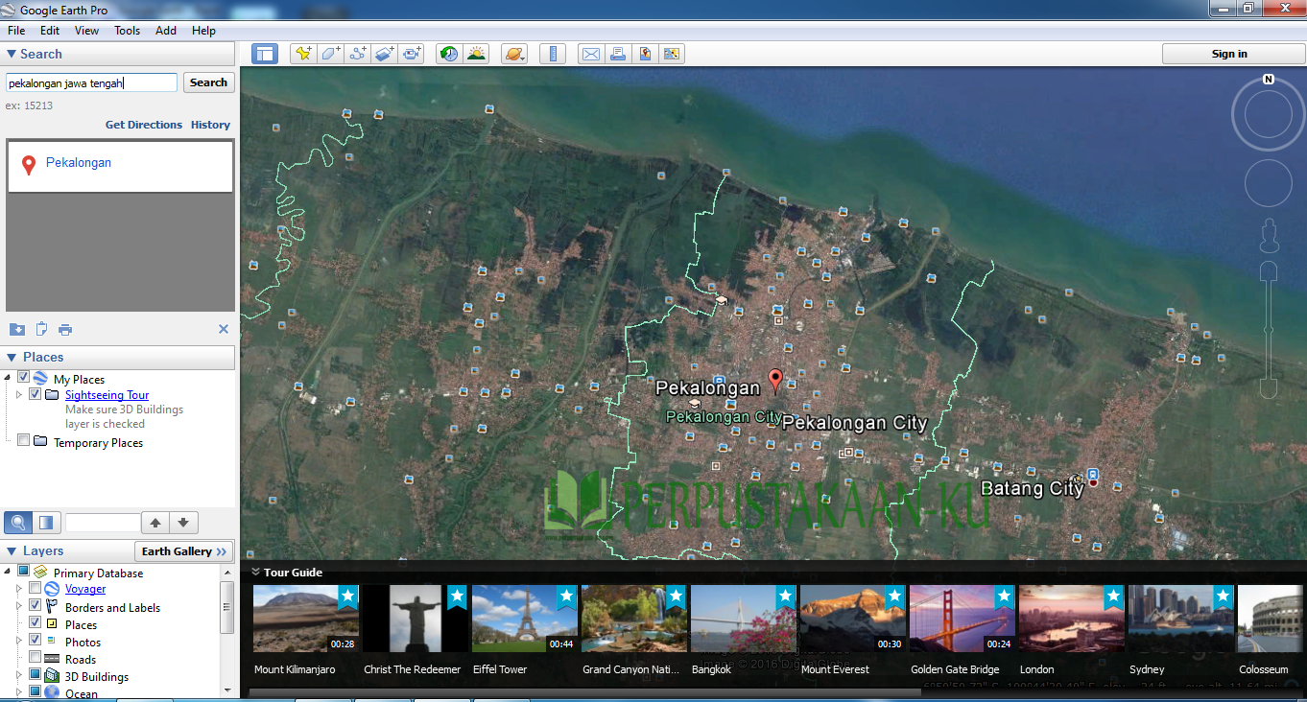Collapse the Primary Database tree node
1307x702 pixels.
pos(9,572)
